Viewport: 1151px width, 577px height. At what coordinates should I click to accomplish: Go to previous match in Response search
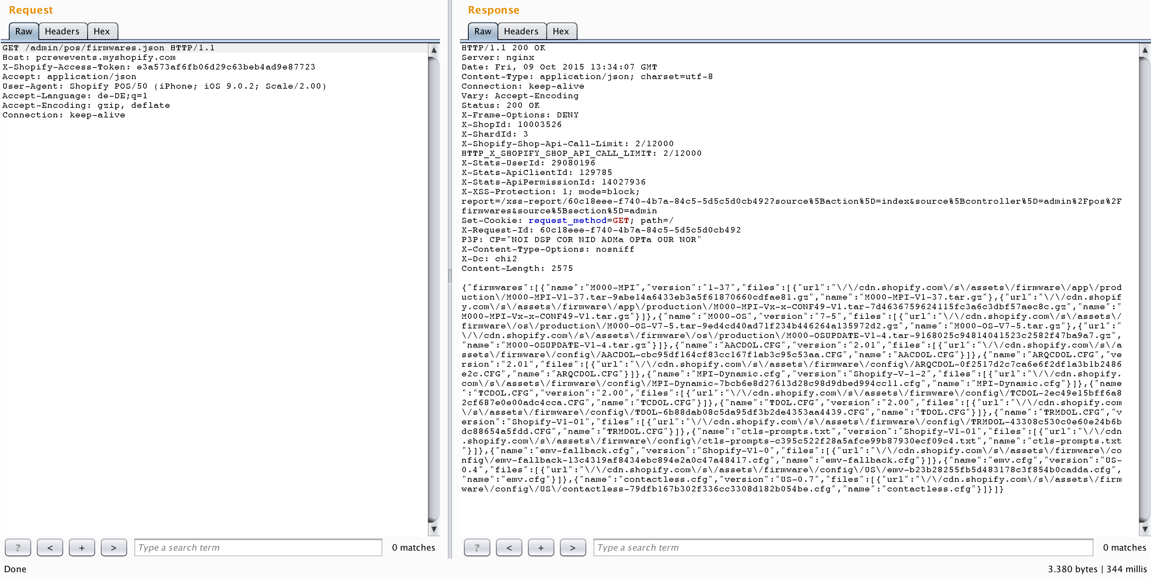pyautogui.click(x=509, y=547)
